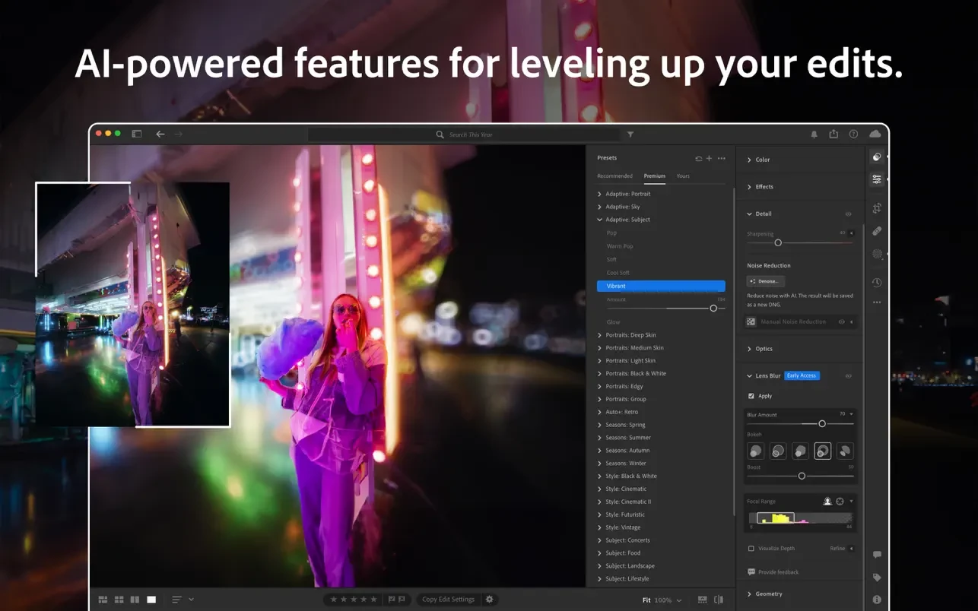Toggle the Detail panel eye visibility icon
Image resolution: width=978 pixels, height=611 pixels.
(849, 214)
